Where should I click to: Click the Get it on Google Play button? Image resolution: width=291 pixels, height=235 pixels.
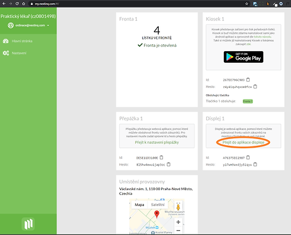pyautogui.click(x=244, y=57)
